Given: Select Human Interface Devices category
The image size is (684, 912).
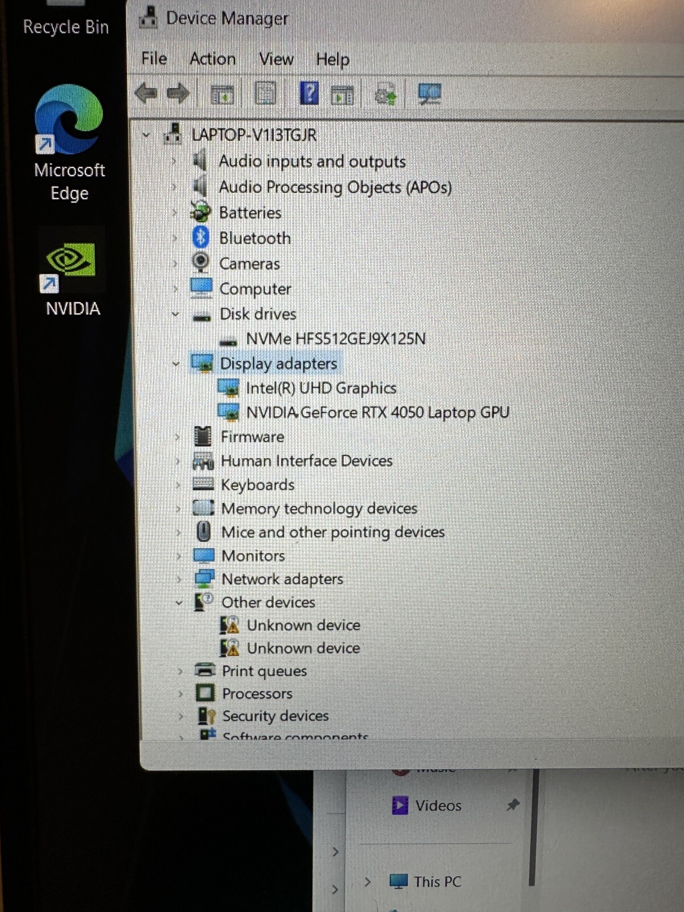Looking at the screenshot, I should (x=307, y=461).
